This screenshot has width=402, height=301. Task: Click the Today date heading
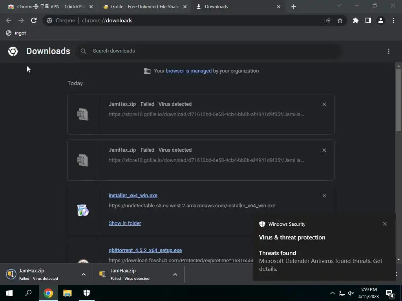[x=75, y=83]
